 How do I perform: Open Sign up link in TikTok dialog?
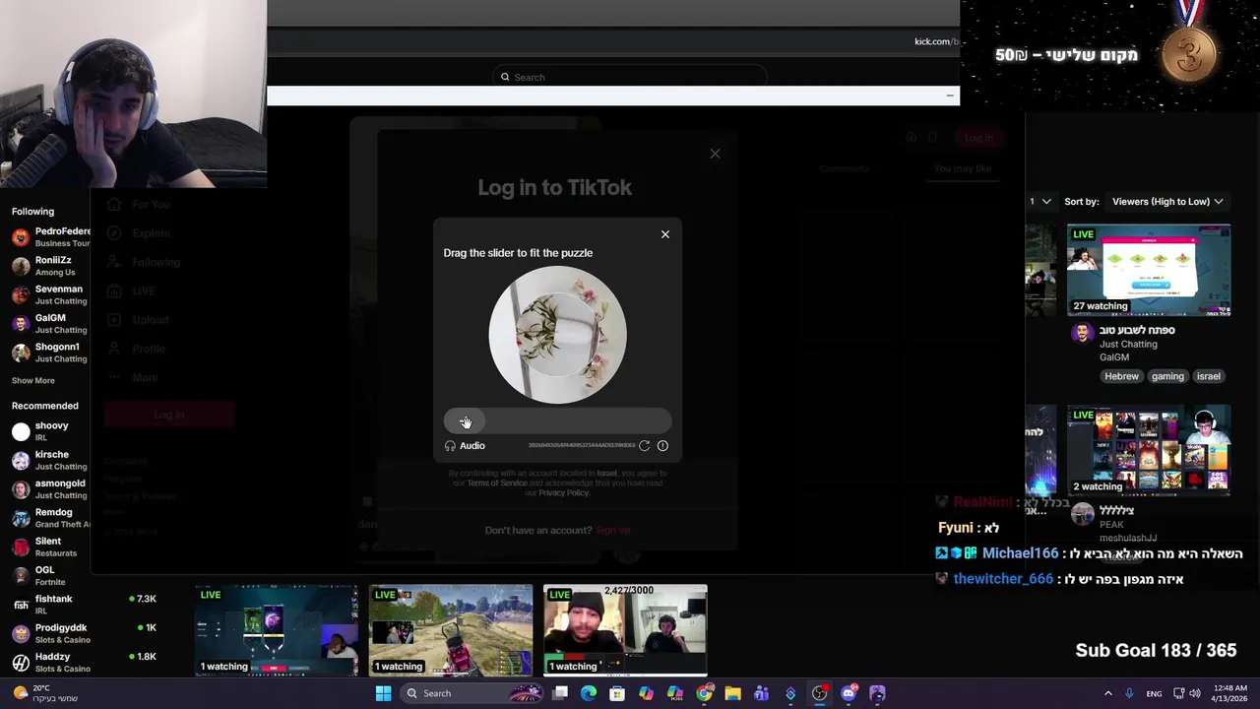(612, 530)
